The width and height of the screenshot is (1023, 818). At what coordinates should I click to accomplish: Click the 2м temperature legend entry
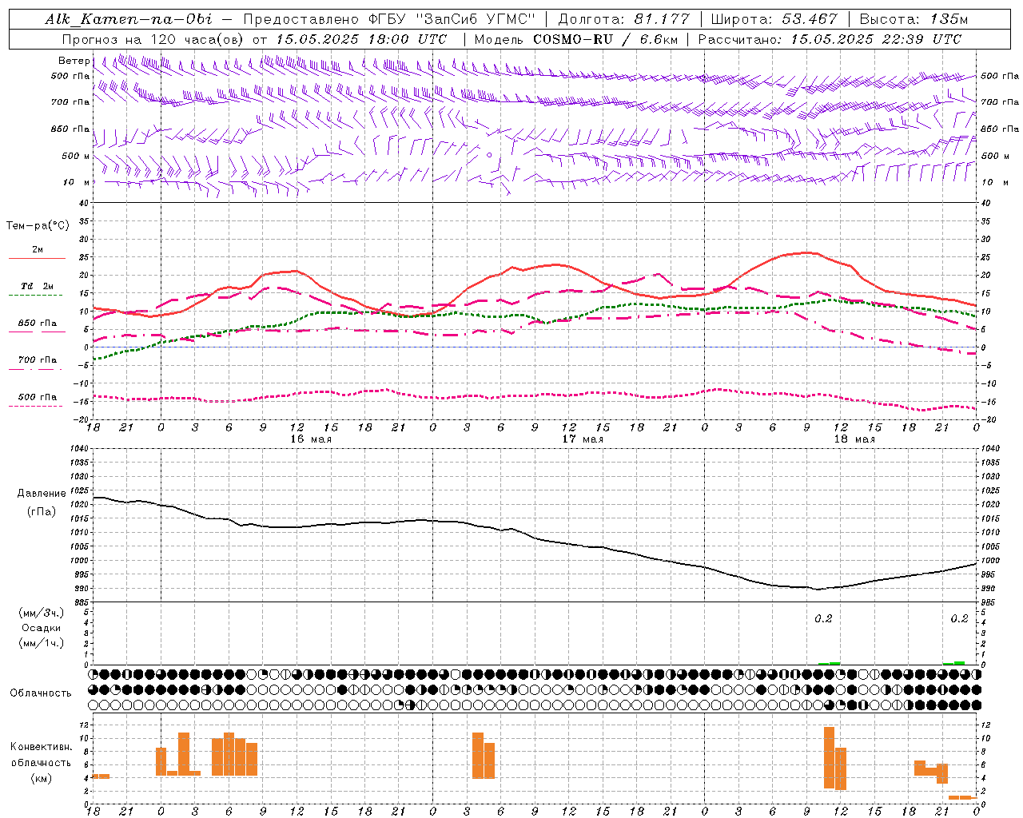38,250
